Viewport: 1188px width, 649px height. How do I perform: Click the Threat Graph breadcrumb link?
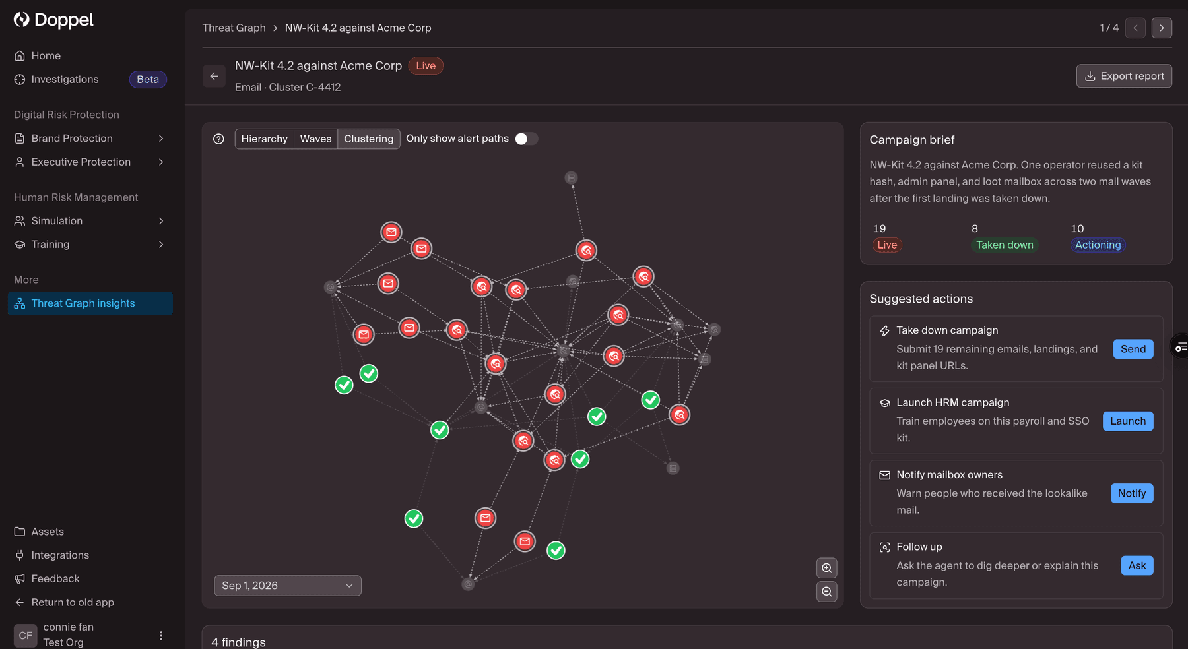coord(234,28)
